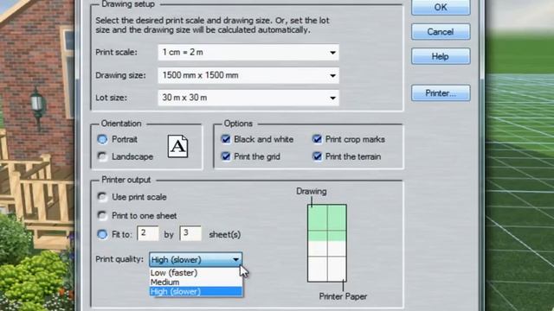Click the Fit to height sheet field
The image size is (554, 311).
tap(190, 233)
